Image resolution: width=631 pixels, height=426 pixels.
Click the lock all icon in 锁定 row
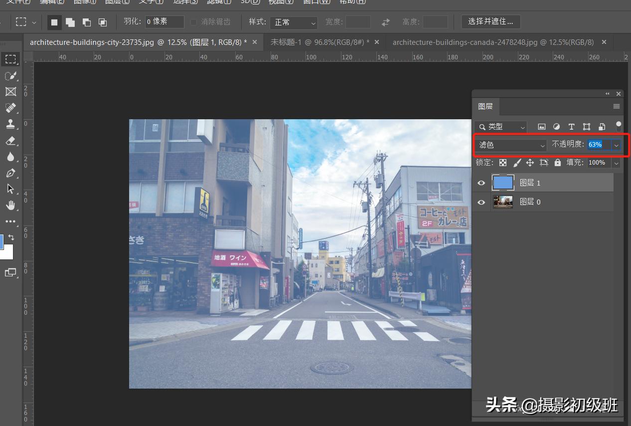pyautogui.click(x=558, y=162)
